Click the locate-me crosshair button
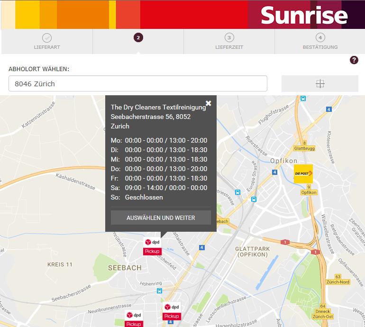 [320, 83]
